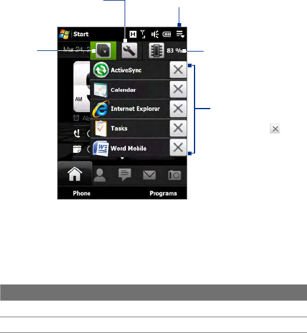This screenshot has height=333, width=307.
Task: Close Internet Explorer with its X button
Action: [178, 109]
